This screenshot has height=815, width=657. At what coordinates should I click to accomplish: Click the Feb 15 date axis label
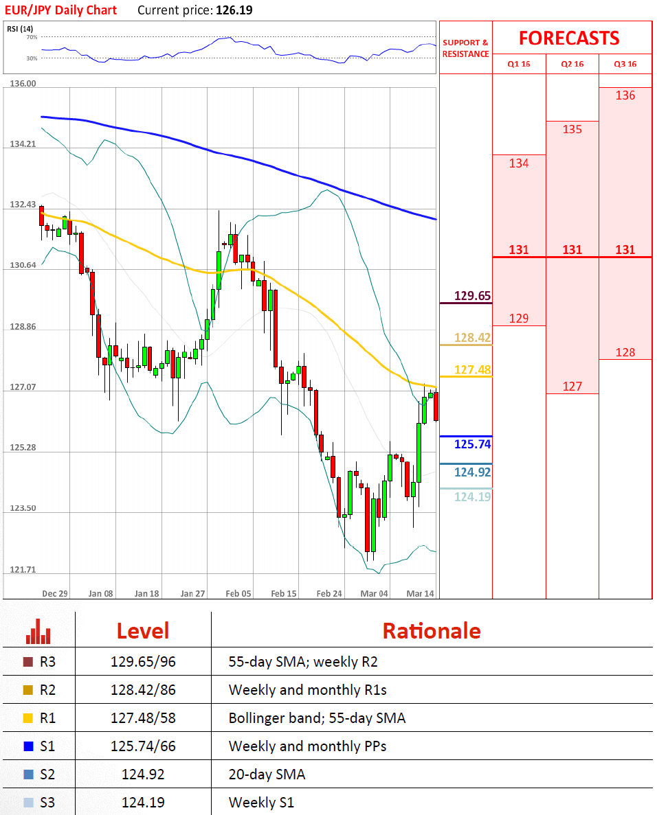[284, 594]
